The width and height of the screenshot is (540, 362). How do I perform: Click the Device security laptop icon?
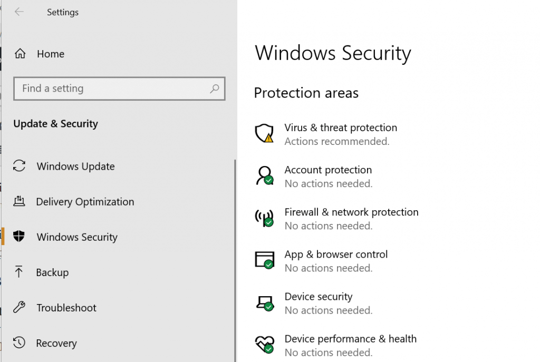coord(265,303)
